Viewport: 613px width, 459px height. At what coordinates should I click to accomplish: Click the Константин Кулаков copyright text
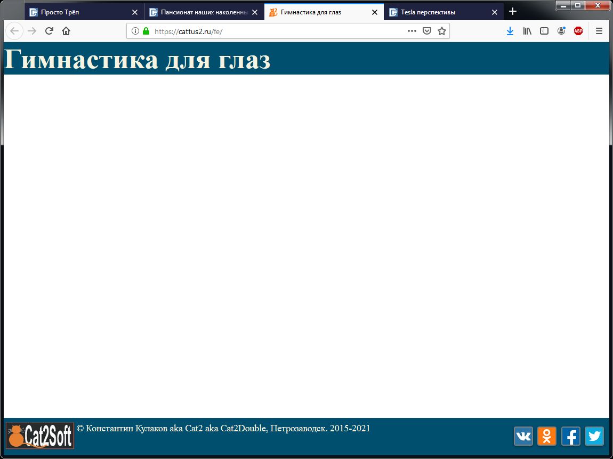(x=223, y=429)
